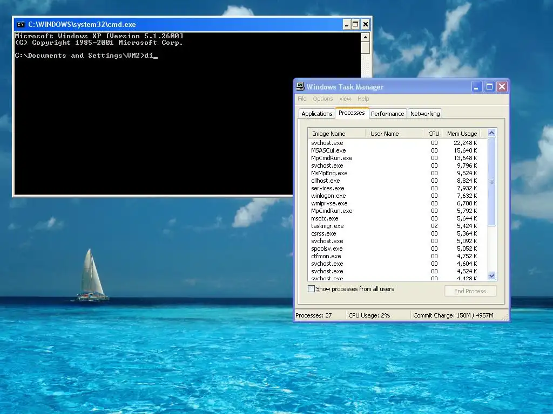Sort processes by Mem Usage column
553x414 pixels.
point(461,134)
